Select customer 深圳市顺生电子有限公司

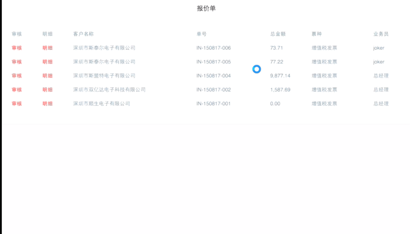point(102,104)
